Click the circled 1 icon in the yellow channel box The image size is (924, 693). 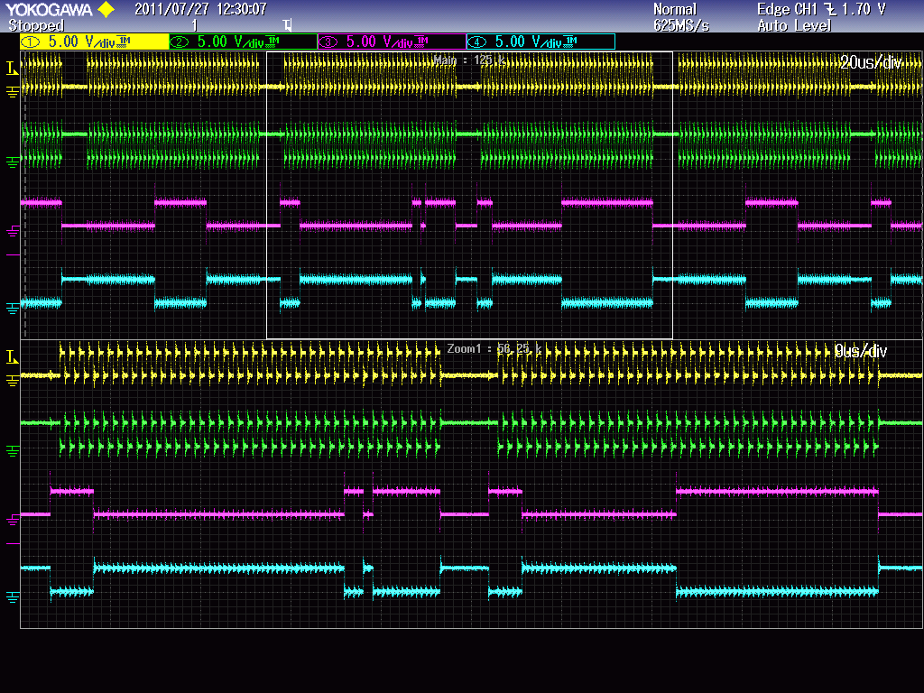pos(31,42)
